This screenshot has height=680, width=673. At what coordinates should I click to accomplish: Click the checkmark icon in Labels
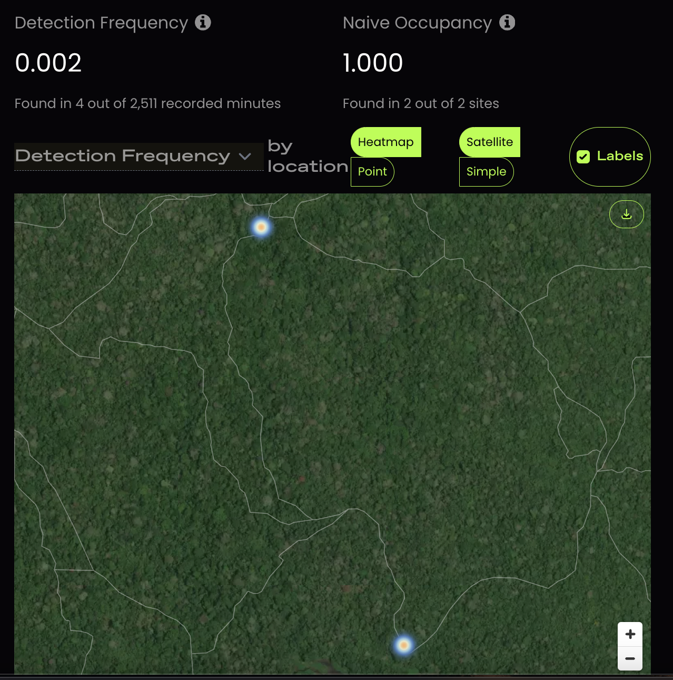pyautogui.click(x=583, y=157)
